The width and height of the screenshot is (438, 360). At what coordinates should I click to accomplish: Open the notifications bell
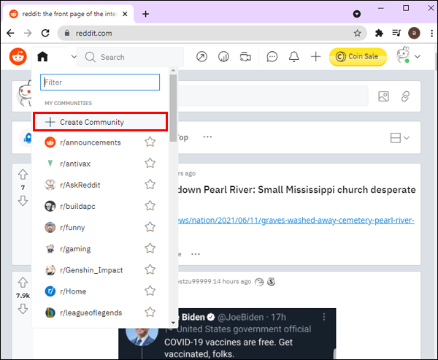tap(294, 57)
